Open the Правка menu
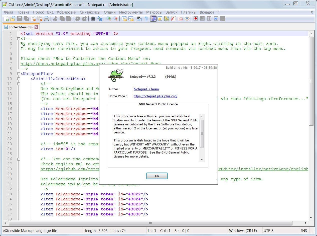Image resolution: width=317 pixels, height=236 pixels. [23, 12]
